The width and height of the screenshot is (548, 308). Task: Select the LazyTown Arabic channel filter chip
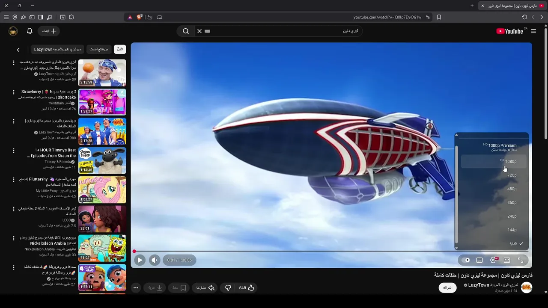point(57,49)
